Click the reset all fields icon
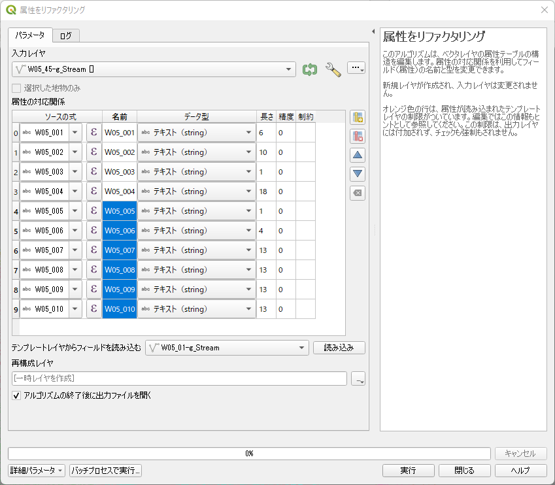555x485 pixels. 358,193
